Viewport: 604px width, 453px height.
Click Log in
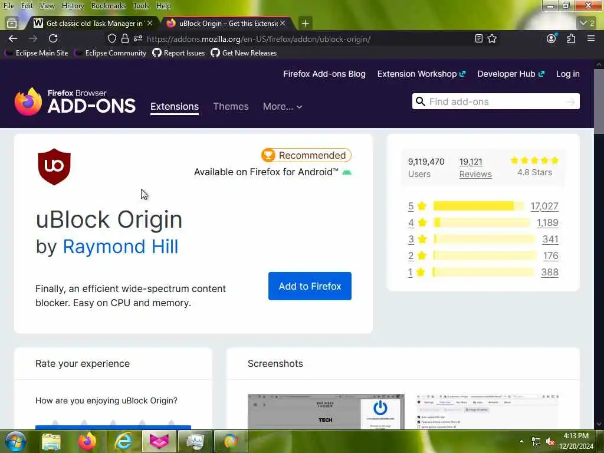(568, 74)
